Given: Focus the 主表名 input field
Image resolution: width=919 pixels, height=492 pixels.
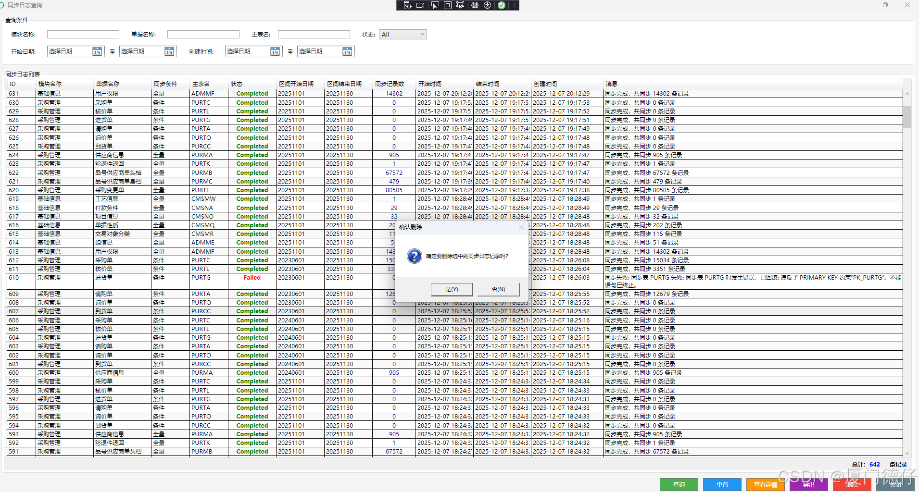Looking at the screenshot, I should pos(314,35).
